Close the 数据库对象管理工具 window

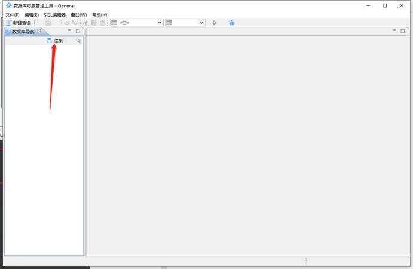click(x=402, y=5)
